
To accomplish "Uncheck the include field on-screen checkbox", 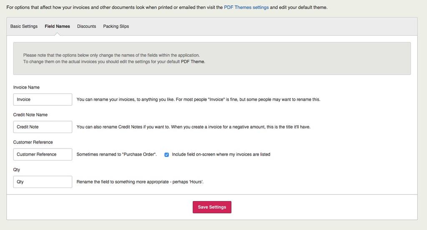I will pyautogui.click(x=167, y=155).
